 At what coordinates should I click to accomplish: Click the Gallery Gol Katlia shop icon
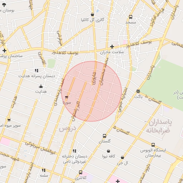pos(92,15)
